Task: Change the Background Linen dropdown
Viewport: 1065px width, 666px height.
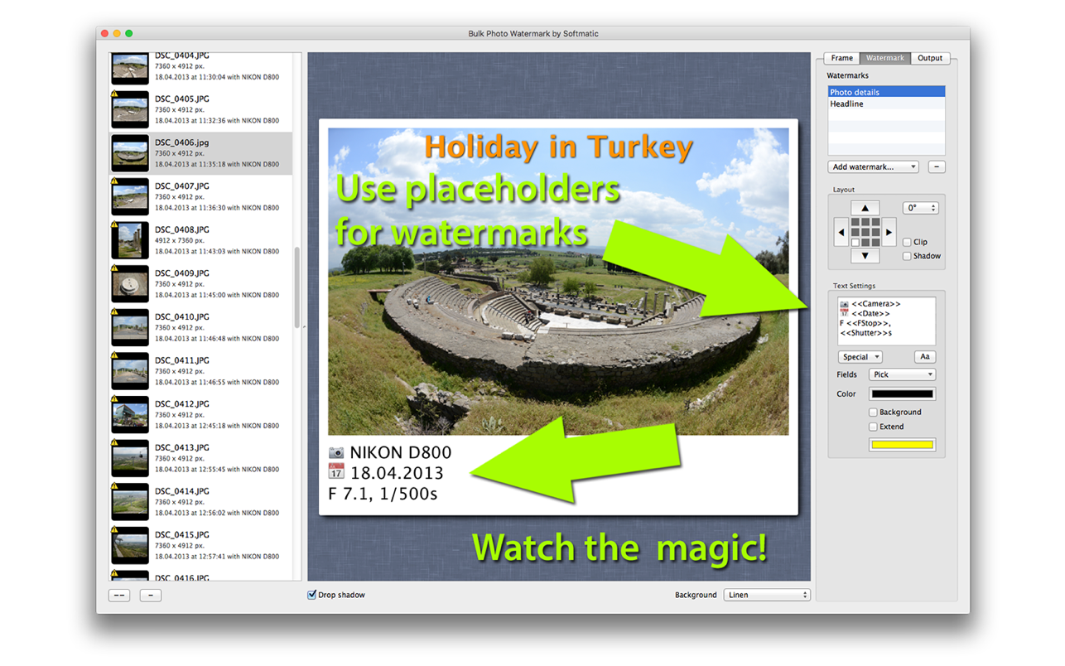Action: point(766,595)
